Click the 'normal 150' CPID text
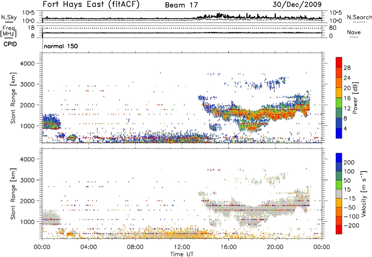This screenshot has width=372, height=257. (61, 46)
